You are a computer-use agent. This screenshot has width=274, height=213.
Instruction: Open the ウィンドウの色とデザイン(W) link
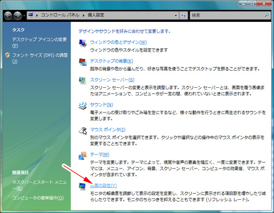point(118,42)
